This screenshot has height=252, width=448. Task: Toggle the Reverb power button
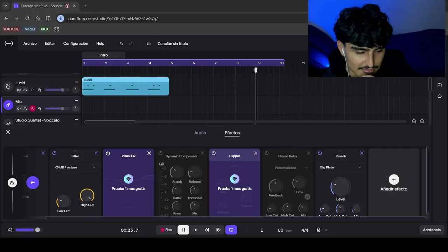320,153
